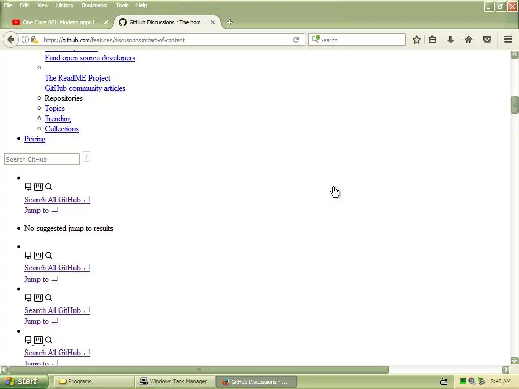Click the Search GitHub input field

42,159
